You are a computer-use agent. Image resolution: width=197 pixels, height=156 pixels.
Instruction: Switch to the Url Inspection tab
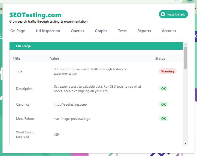tap(48, 31)
